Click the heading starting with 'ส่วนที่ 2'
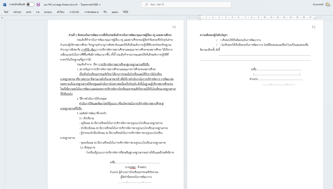The height and width of the screenshot is (189, 333). click(120, 35)
